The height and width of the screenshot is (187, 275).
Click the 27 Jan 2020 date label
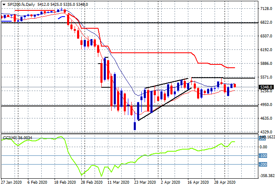coord(11,182)
